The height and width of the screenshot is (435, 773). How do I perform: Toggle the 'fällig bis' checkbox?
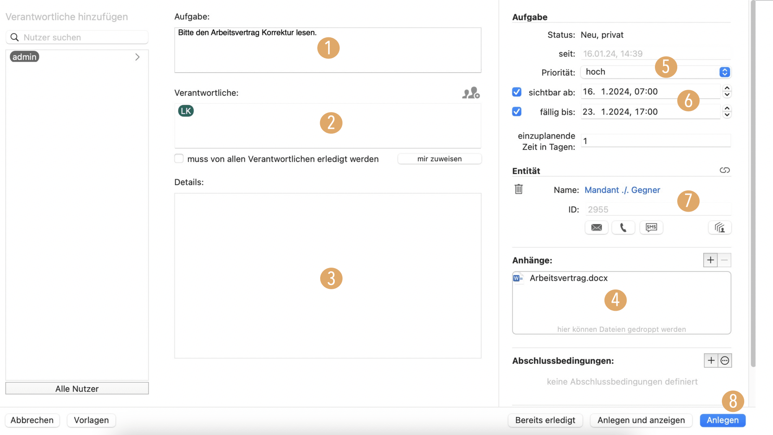[517, 111]
